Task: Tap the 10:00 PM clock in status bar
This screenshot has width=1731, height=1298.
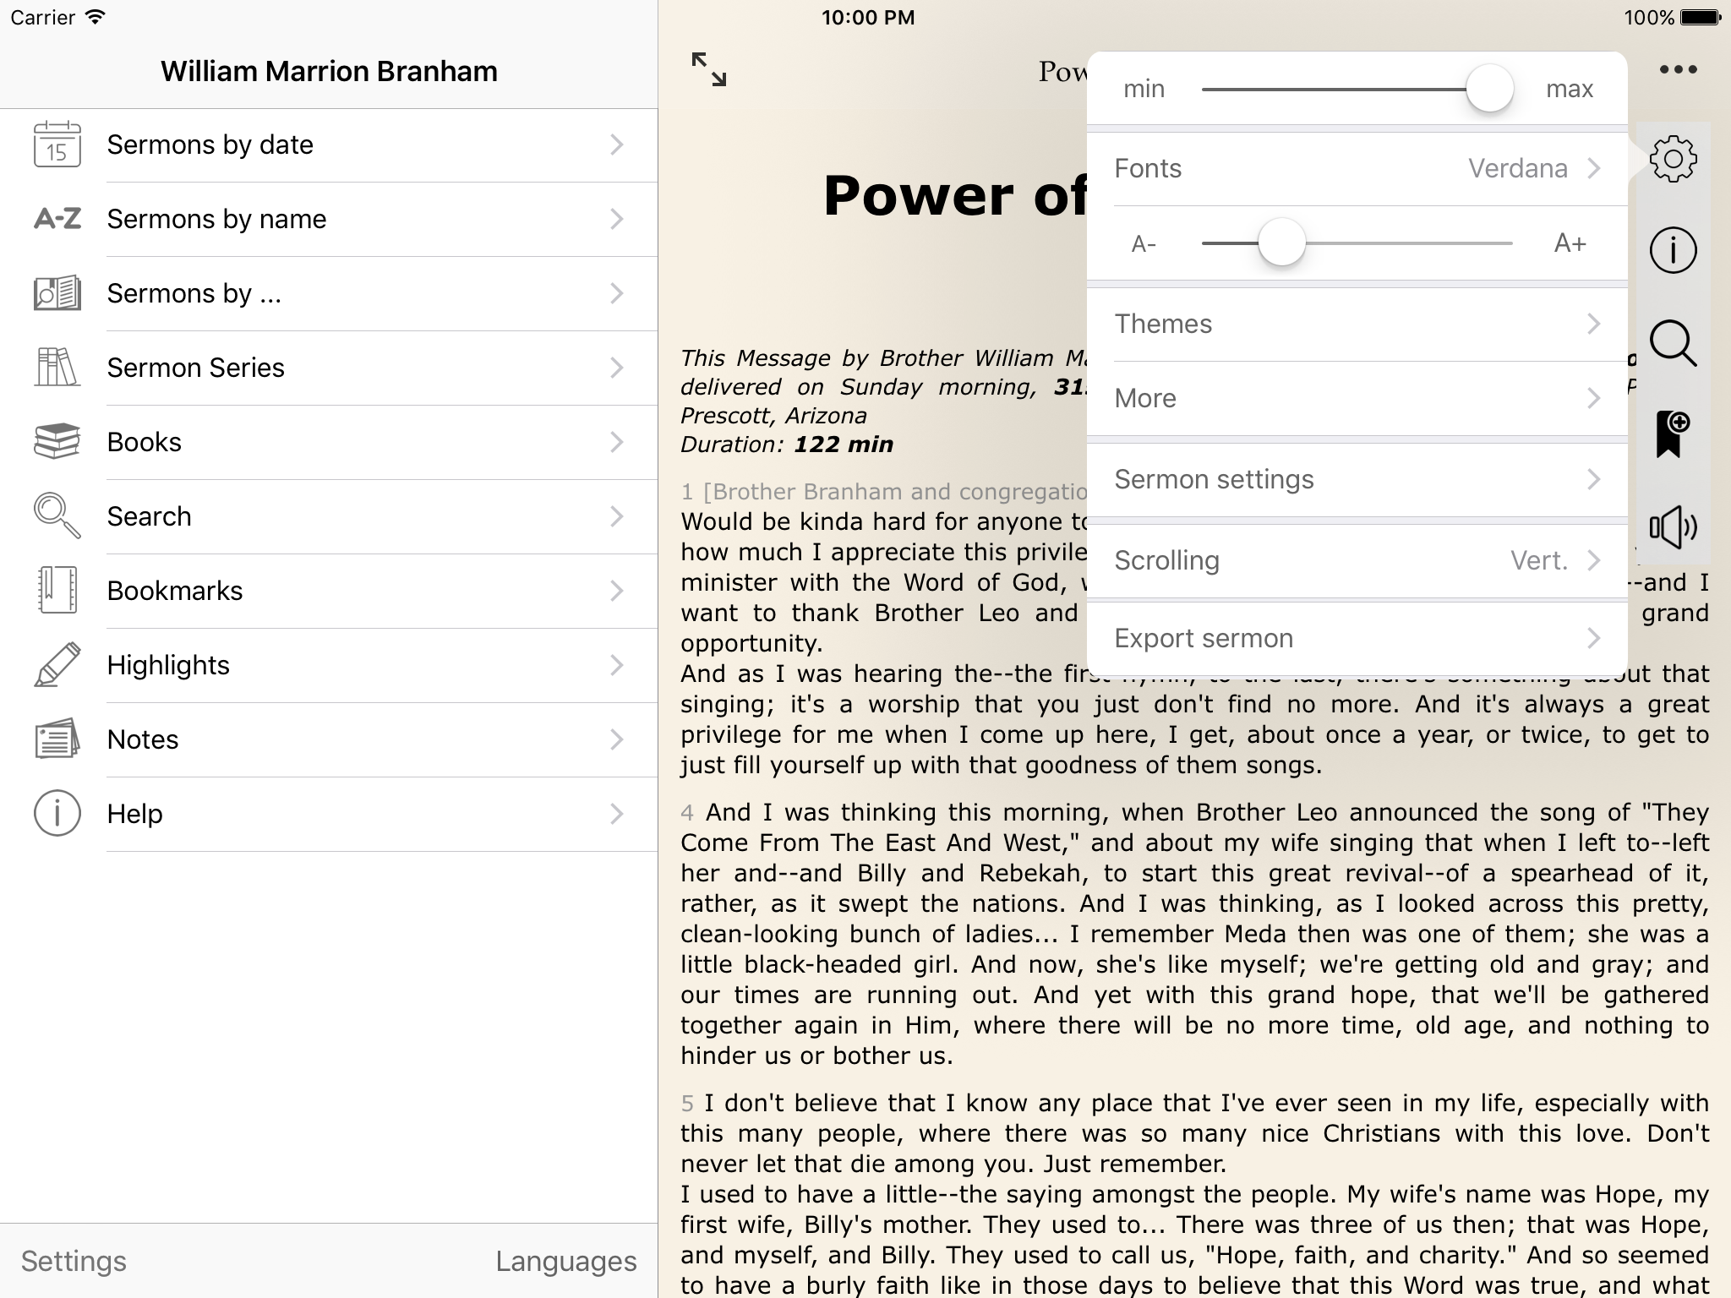Action: pos(868,17)
